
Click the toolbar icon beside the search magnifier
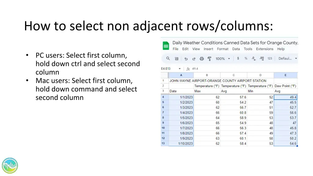(x=177, y=59)
